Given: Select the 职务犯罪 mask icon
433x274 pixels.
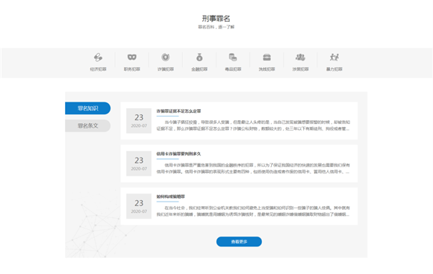Looking at the screenshot, I should click(132, 57).
